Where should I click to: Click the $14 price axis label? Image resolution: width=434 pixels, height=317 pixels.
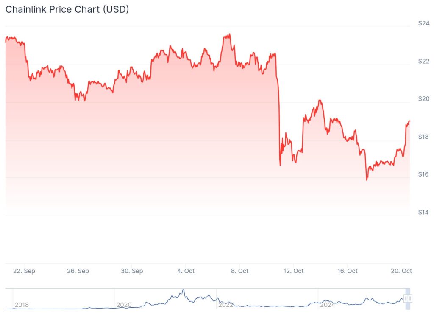tap(423, 212)
